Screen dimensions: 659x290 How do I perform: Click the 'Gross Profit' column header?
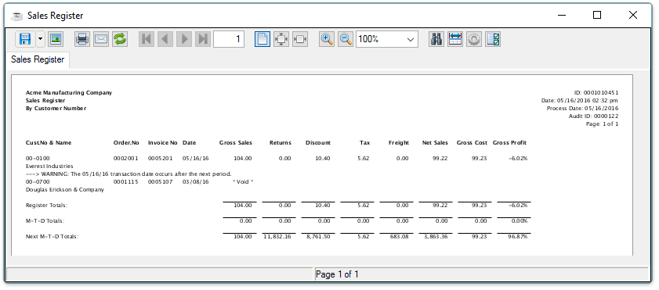tap(510, 143)
